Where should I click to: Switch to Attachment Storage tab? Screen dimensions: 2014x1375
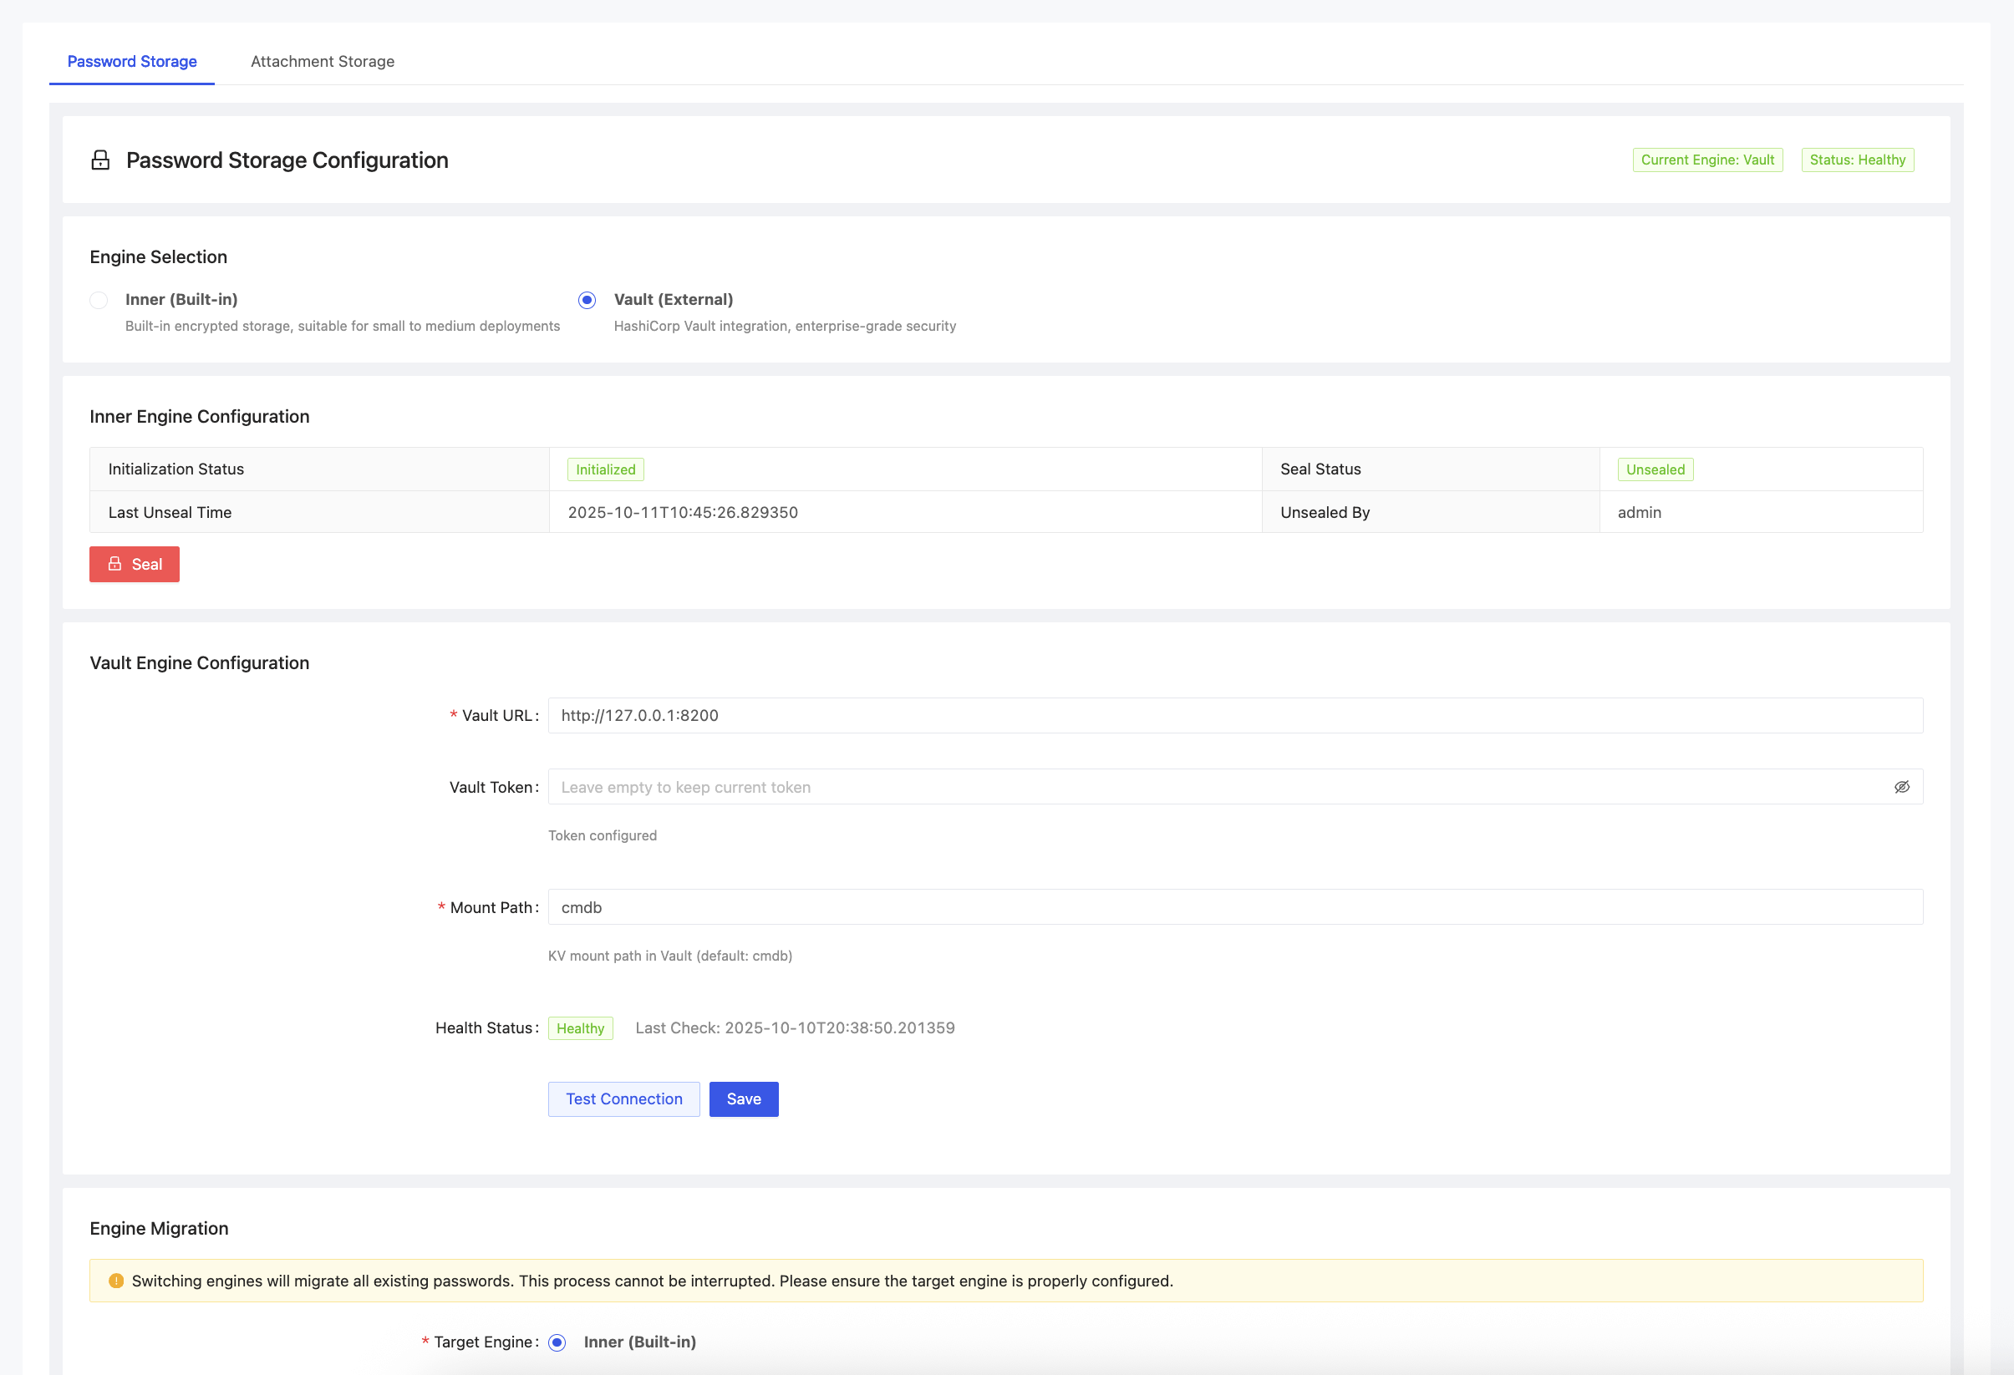pos(323,62)
